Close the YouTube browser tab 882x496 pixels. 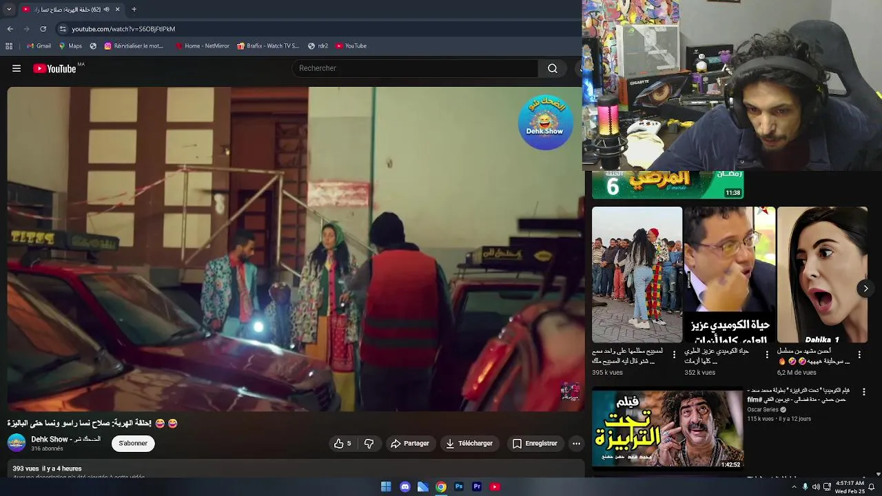pyautogui.click(x=117, y=10)
